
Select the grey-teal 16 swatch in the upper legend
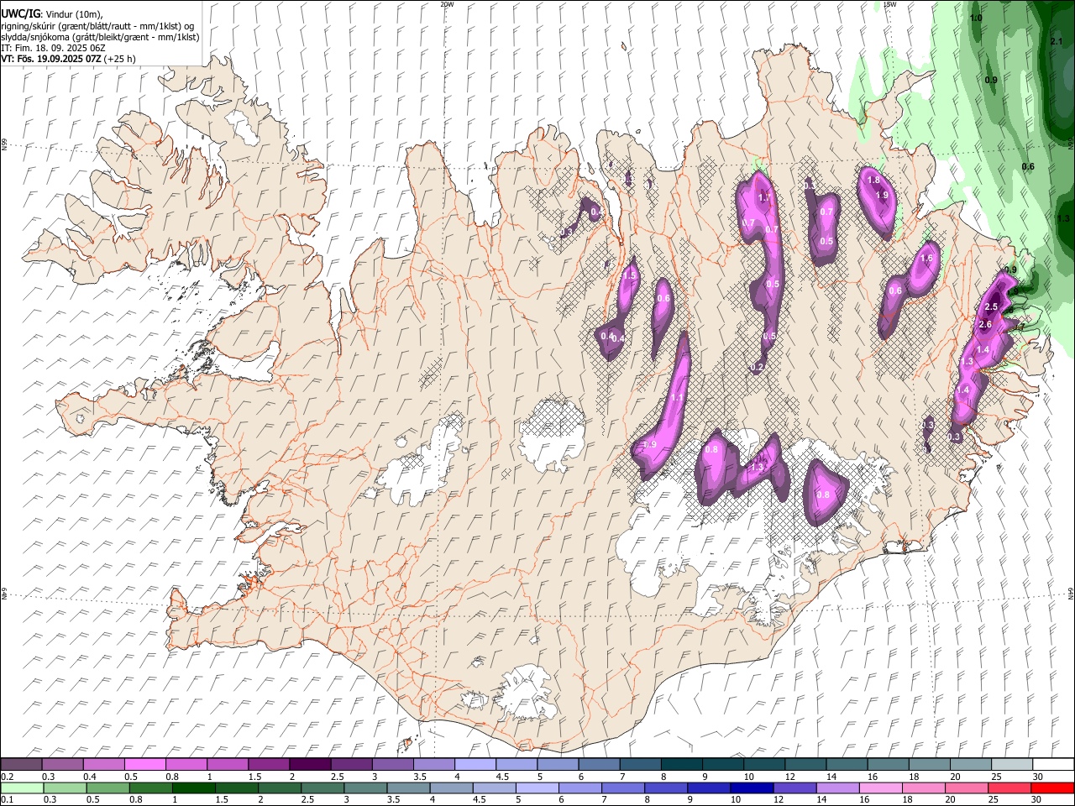click(x=889, y=765)
